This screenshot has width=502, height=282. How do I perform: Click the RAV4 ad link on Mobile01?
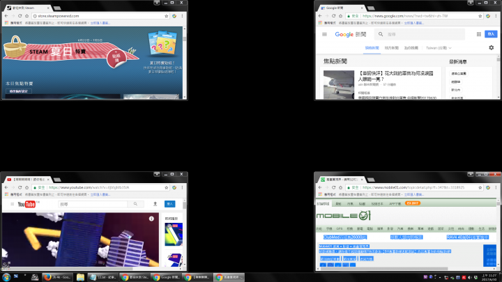(x=467, y=237)
